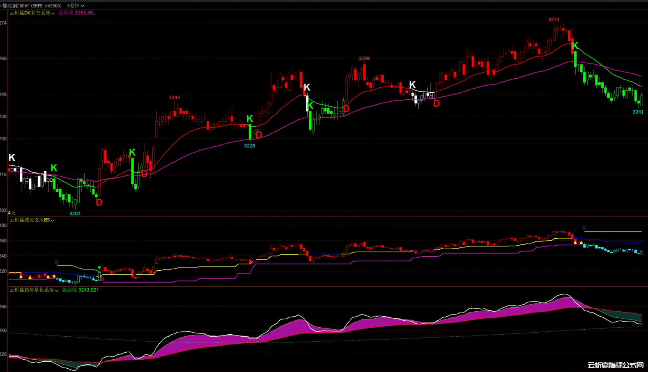Screen dimensions: 648x372
Task: Open the 云析赢指标公式网 watermark link
Action: point(615,365)
